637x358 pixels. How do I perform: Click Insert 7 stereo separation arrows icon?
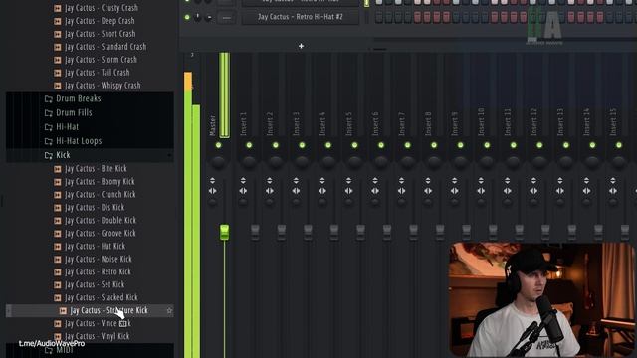point(401,191)
